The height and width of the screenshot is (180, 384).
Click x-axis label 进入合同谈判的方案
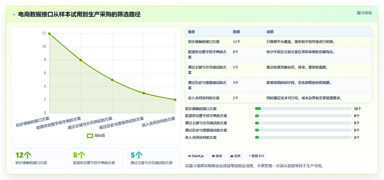click(158, 122)
